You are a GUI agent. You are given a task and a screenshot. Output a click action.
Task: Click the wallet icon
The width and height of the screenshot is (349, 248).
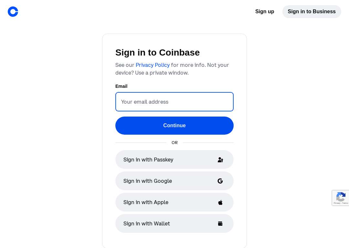tap(220, 223)
